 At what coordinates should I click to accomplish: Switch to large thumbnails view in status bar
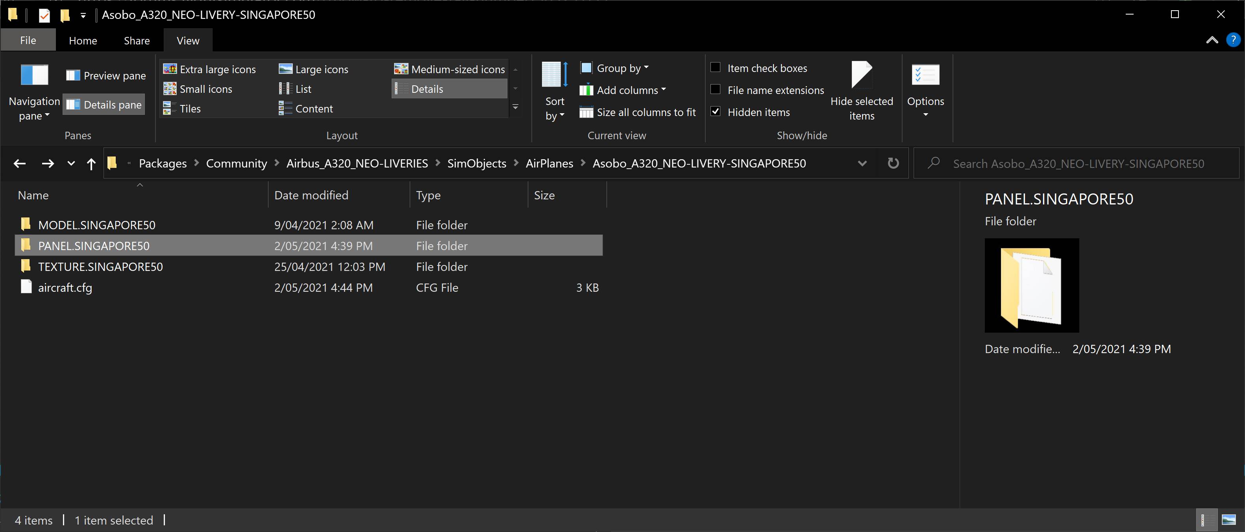1228,520
